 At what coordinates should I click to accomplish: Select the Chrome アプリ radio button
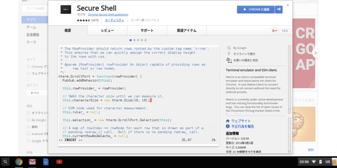28,66
